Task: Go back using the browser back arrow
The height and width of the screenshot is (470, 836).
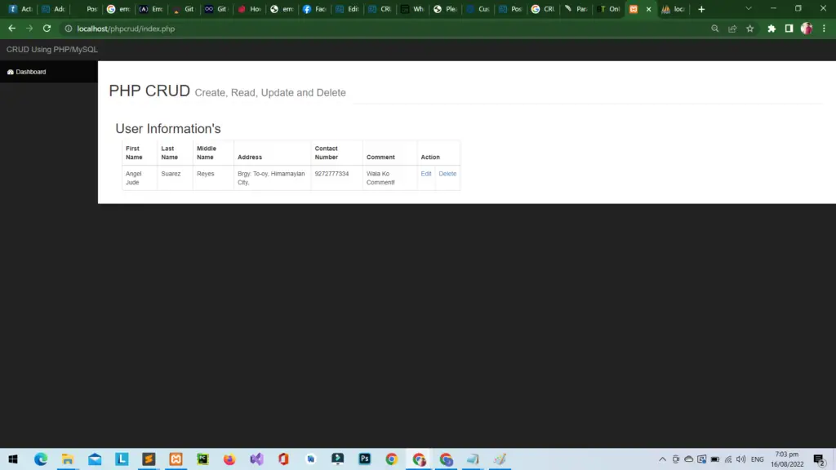Action: pos(11,29)
